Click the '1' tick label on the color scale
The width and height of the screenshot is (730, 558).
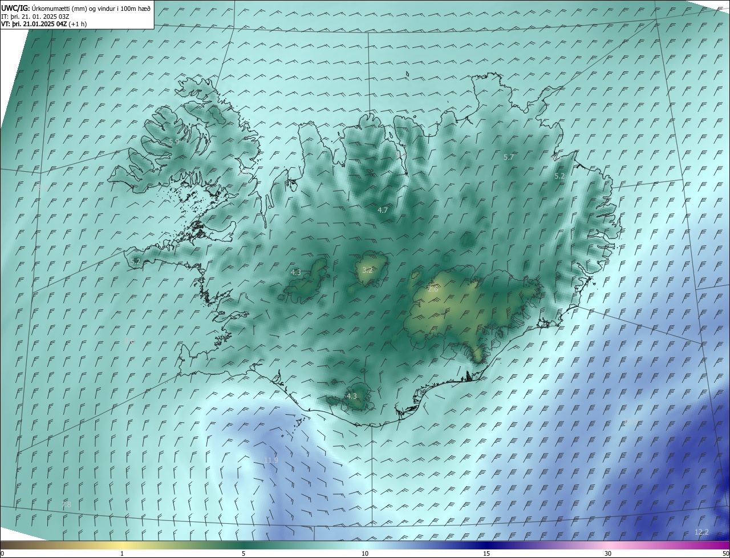coord(122,553)
